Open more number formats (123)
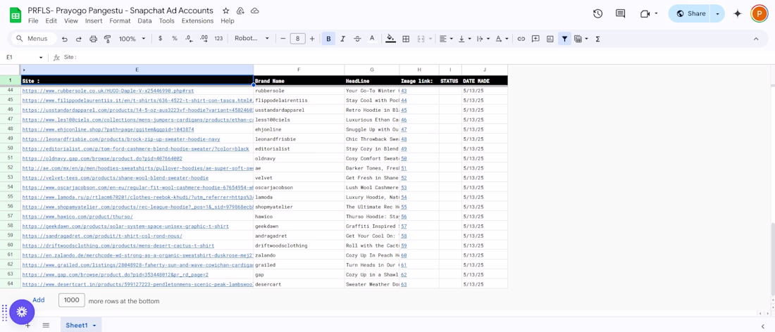Viewport: 775px width, 332px height. click(218, 39)
